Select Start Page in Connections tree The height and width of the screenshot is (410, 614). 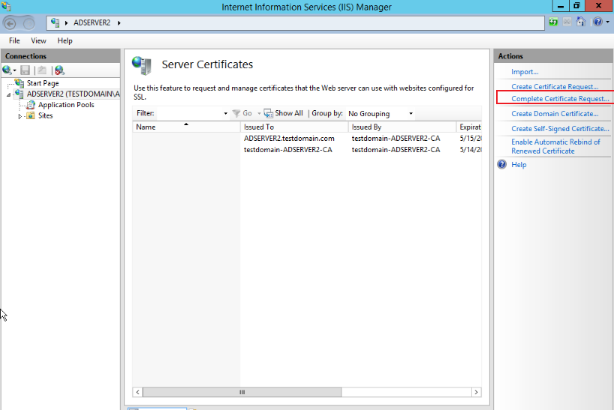[43, 83]
